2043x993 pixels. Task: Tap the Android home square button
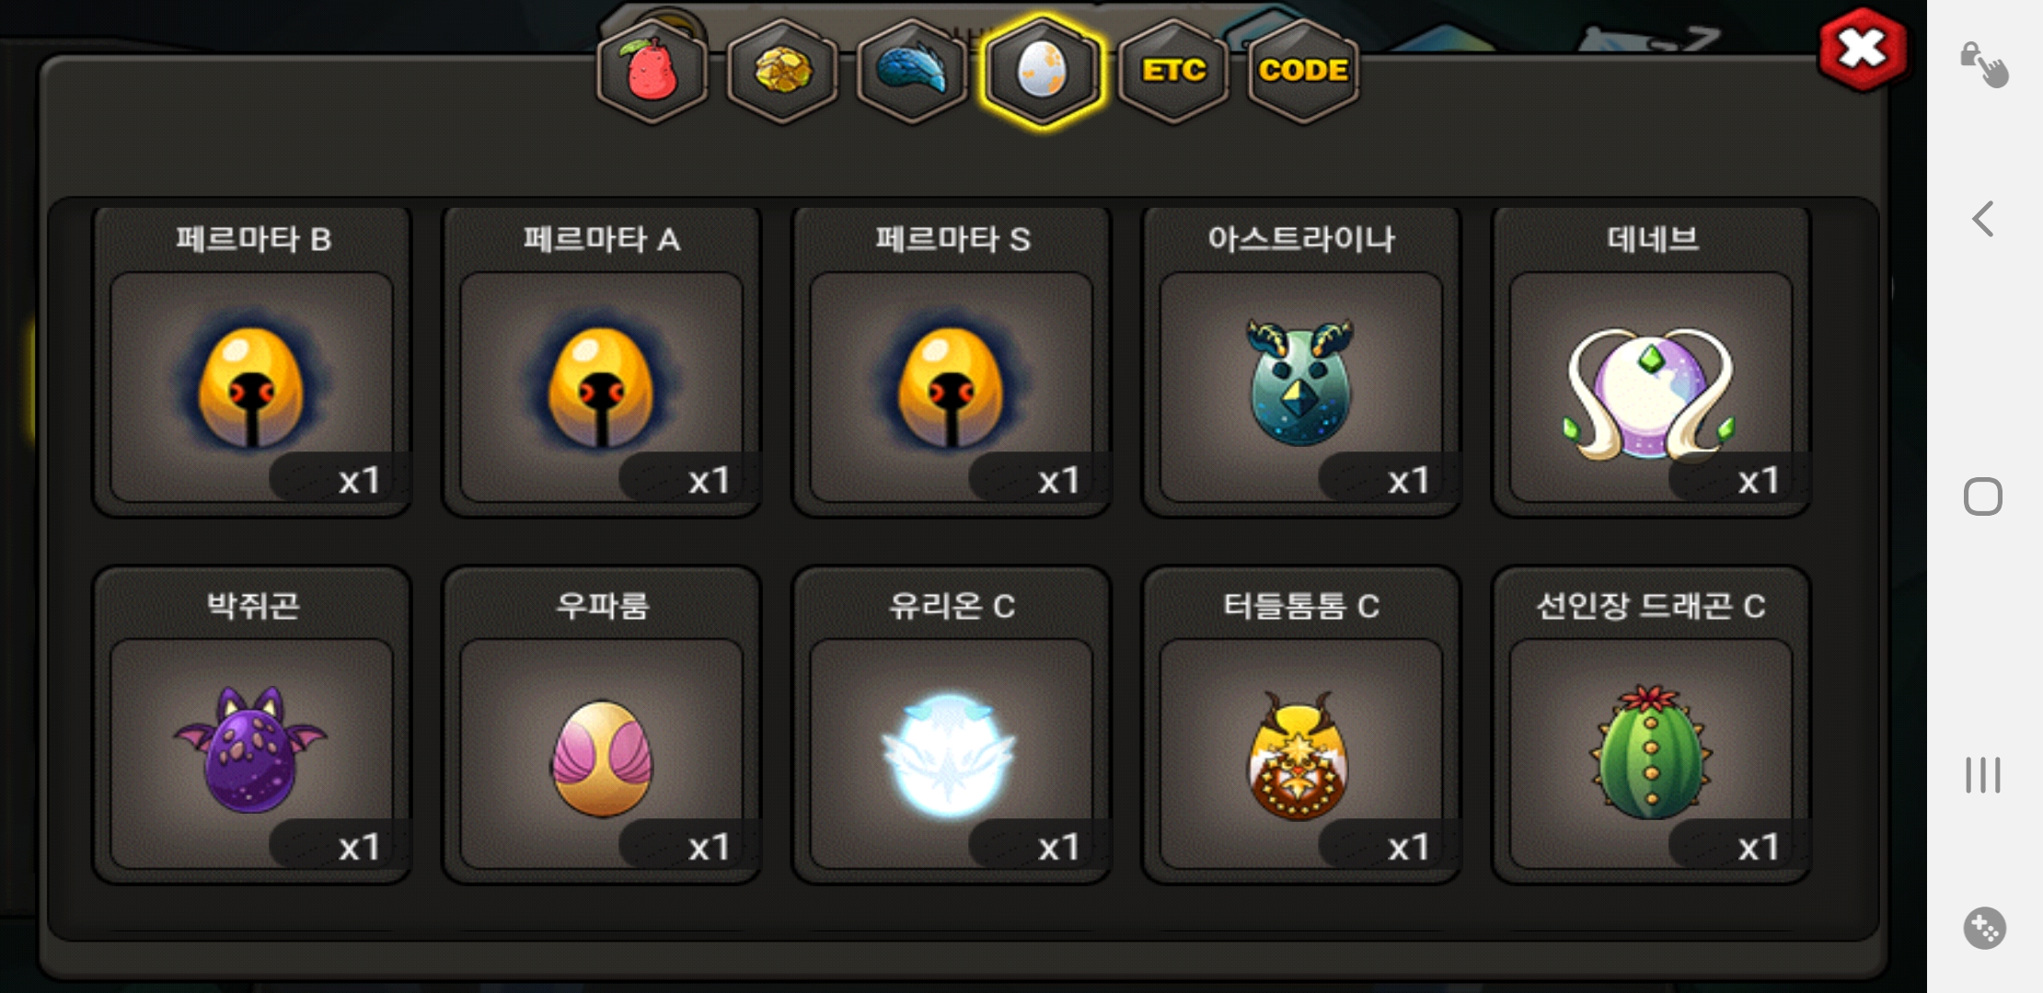(1983, 496)
